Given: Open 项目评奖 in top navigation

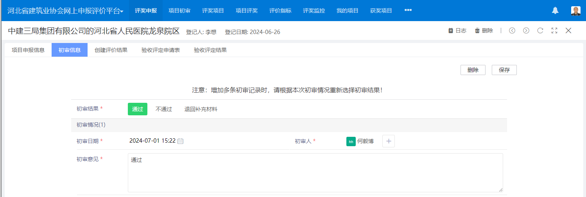Looking at the screenshot, I should coord(247,11).
